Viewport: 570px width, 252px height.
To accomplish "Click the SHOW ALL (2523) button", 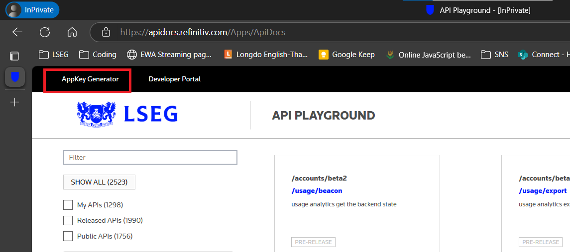I will [99, 182].
